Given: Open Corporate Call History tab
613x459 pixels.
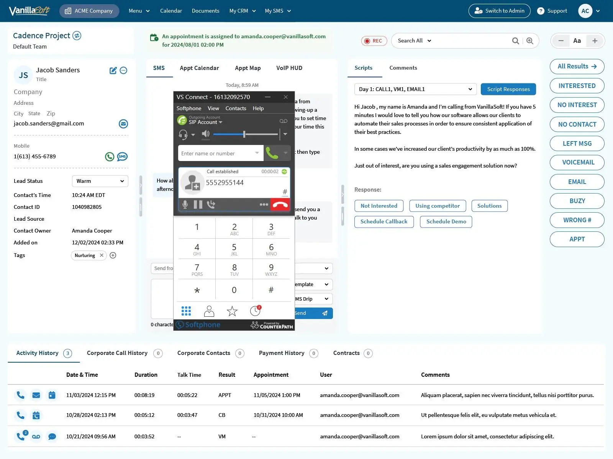Looking at the screenshot, I should click(125, 353).
